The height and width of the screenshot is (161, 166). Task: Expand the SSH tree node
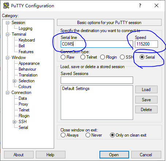[x=14, y=122]
